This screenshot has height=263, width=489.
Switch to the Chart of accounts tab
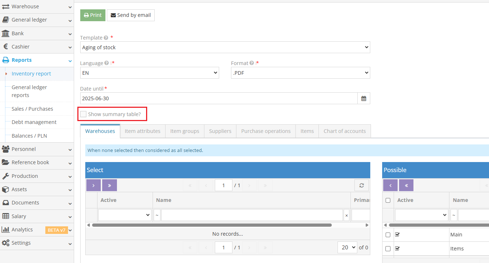[344, 131]
